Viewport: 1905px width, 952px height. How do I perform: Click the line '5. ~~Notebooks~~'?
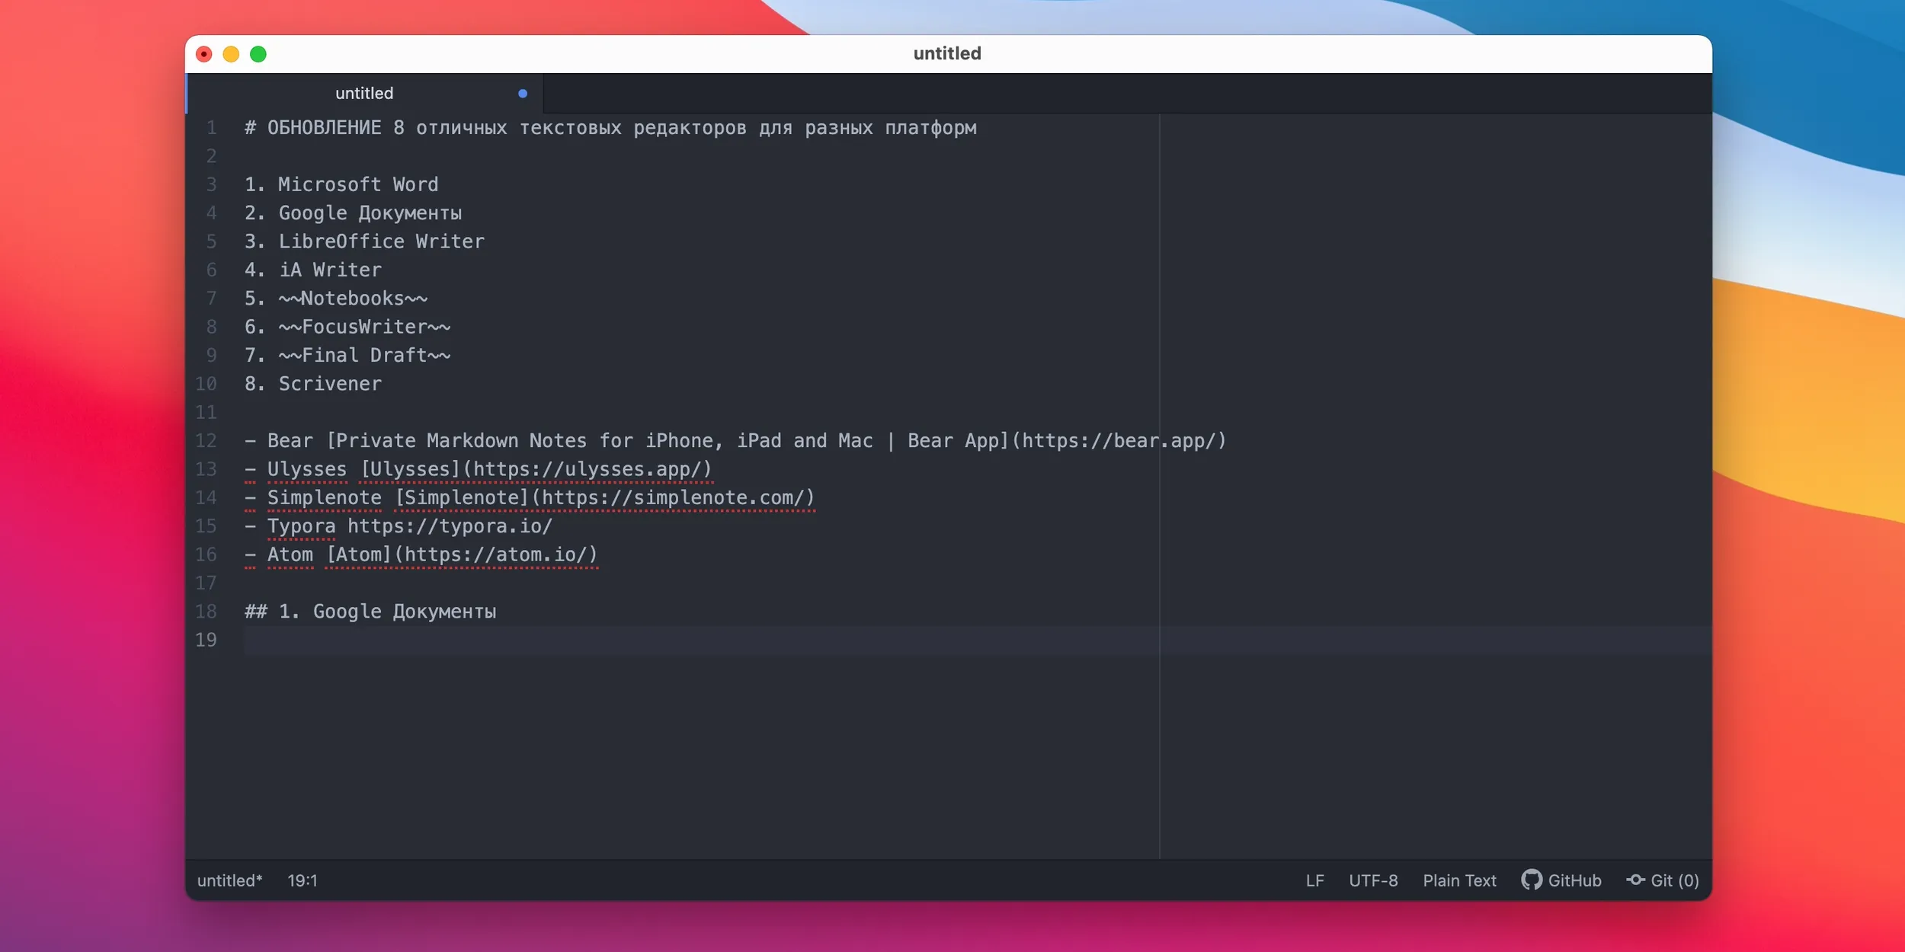[x=336, y=299]
